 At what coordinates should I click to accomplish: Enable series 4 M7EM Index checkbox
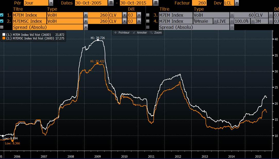(148, 21)
